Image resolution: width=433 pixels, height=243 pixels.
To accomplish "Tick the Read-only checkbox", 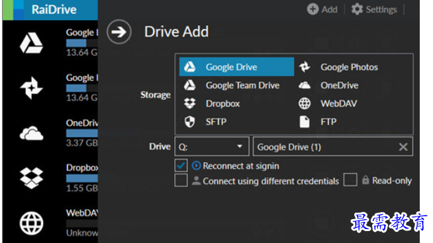I will point(350,179).
